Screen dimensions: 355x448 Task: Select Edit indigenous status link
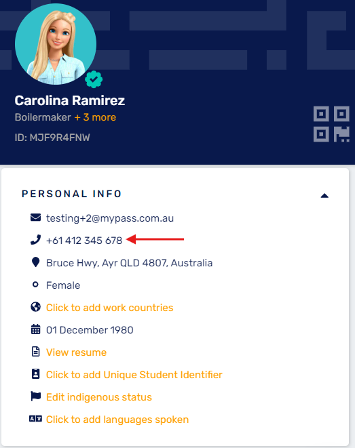tap(99, 397)
